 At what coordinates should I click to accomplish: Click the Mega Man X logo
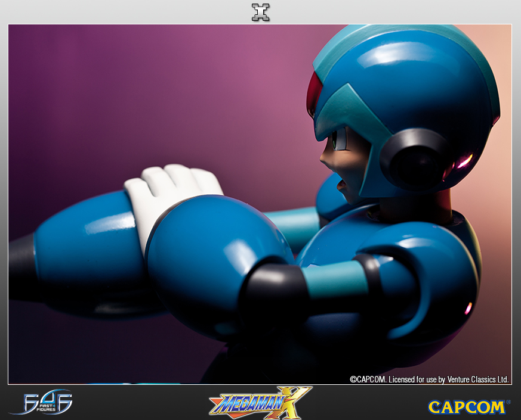coord(260,403)
